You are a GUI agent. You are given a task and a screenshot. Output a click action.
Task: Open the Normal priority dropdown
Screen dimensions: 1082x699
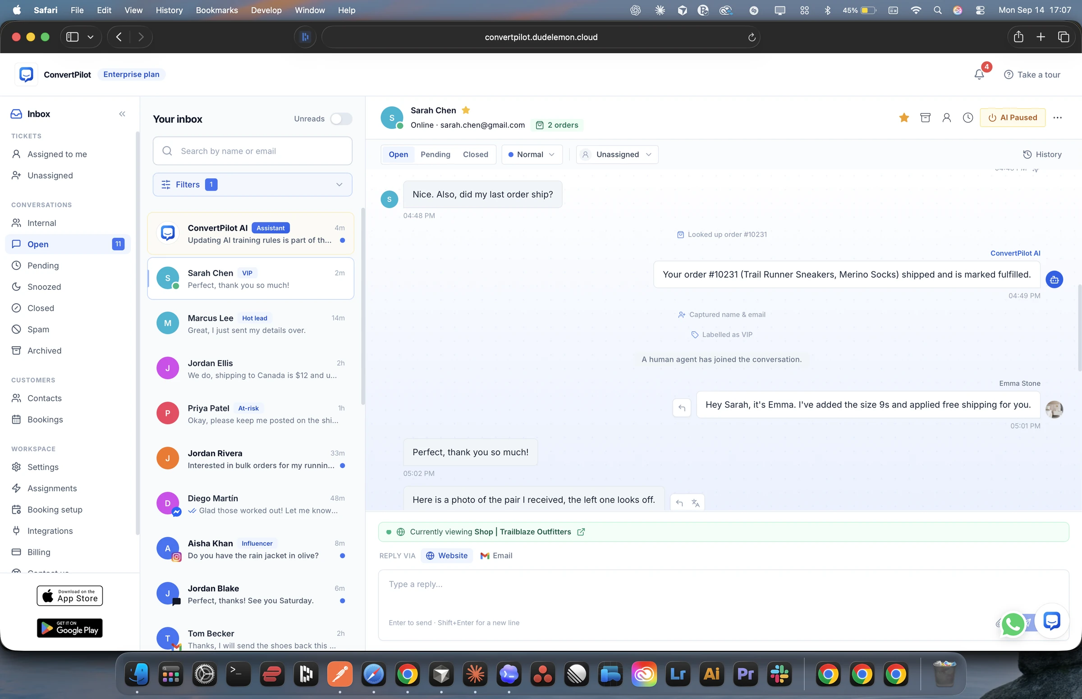(532, 155)
